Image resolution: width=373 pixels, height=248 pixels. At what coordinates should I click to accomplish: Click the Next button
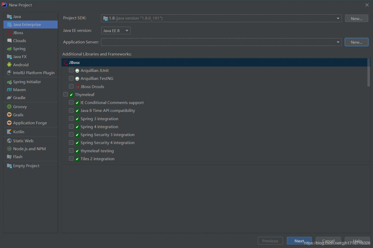pyautogui.click(x=299, y=241)
